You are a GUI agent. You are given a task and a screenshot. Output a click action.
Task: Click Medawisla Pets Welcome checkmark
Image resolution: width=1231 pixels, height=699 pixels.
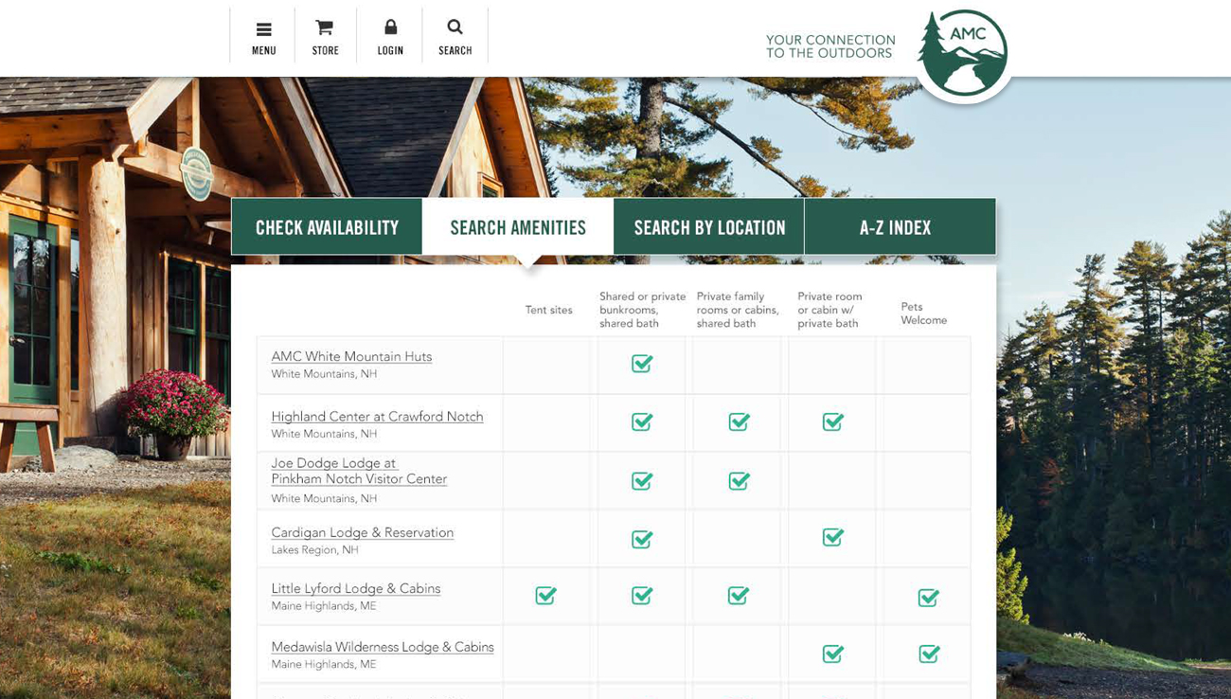tap(929, 654)
